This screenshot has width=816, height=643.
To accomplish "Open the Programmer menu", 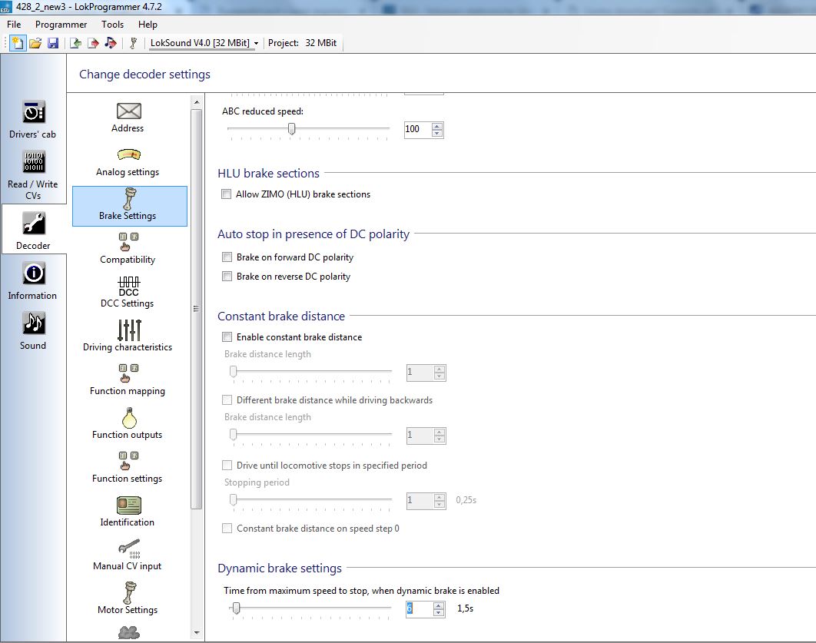I will click(x=61, y=25).
